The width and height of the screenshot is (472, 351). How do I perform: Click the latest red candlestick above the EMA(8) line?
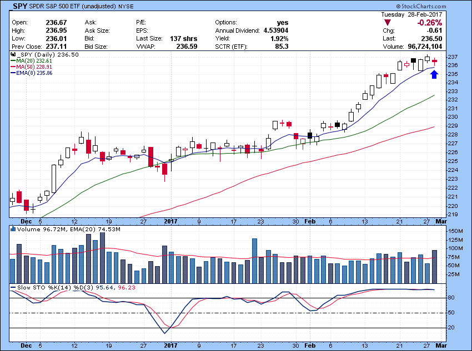point(434,62)
